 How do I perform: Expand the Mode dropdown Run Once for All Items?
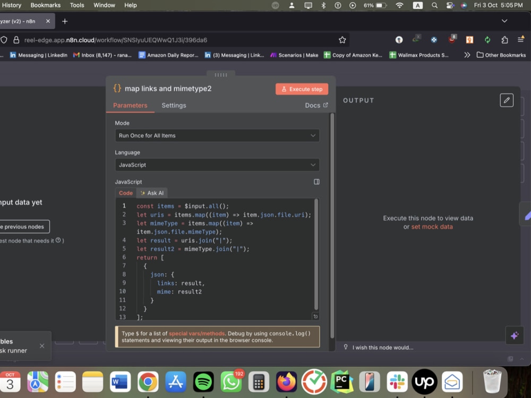[x=217, y=135]
